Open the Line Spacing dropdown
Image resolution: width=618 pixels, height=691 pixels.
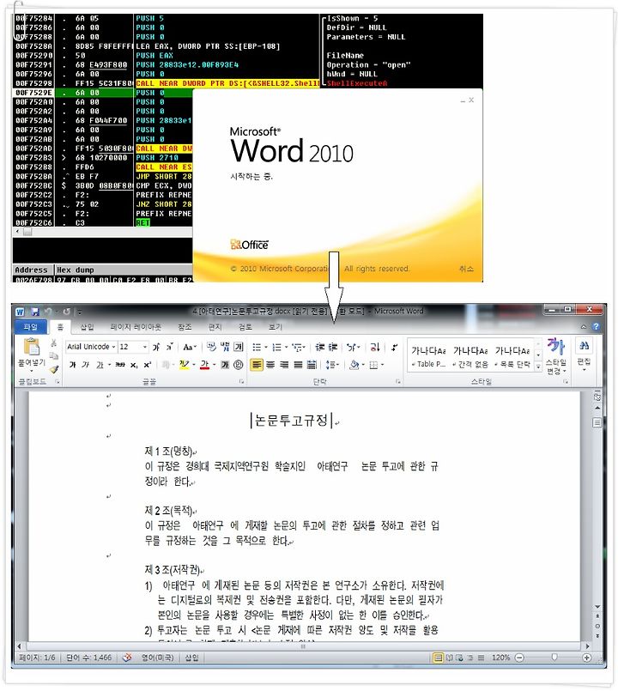click(332, 365)
